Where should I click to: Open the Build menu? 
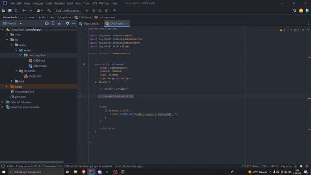(x=70, y=3)
